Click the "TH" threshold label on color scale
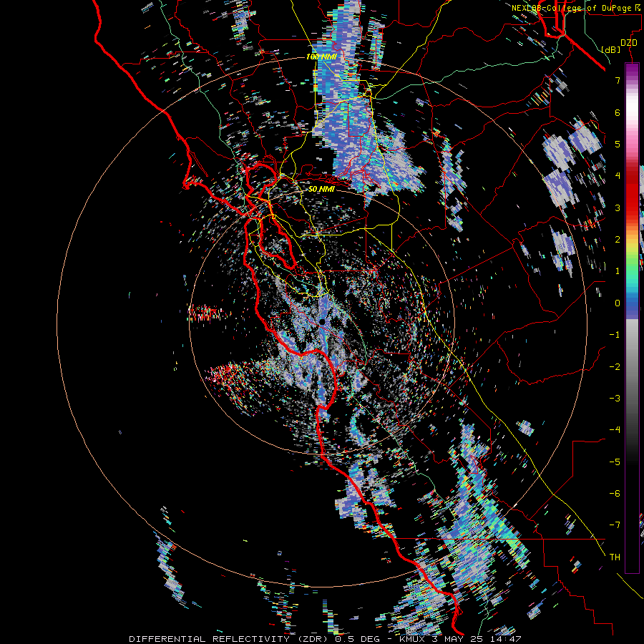The width and height of the screenshot is (644, 644). click(x=615, y=557)
